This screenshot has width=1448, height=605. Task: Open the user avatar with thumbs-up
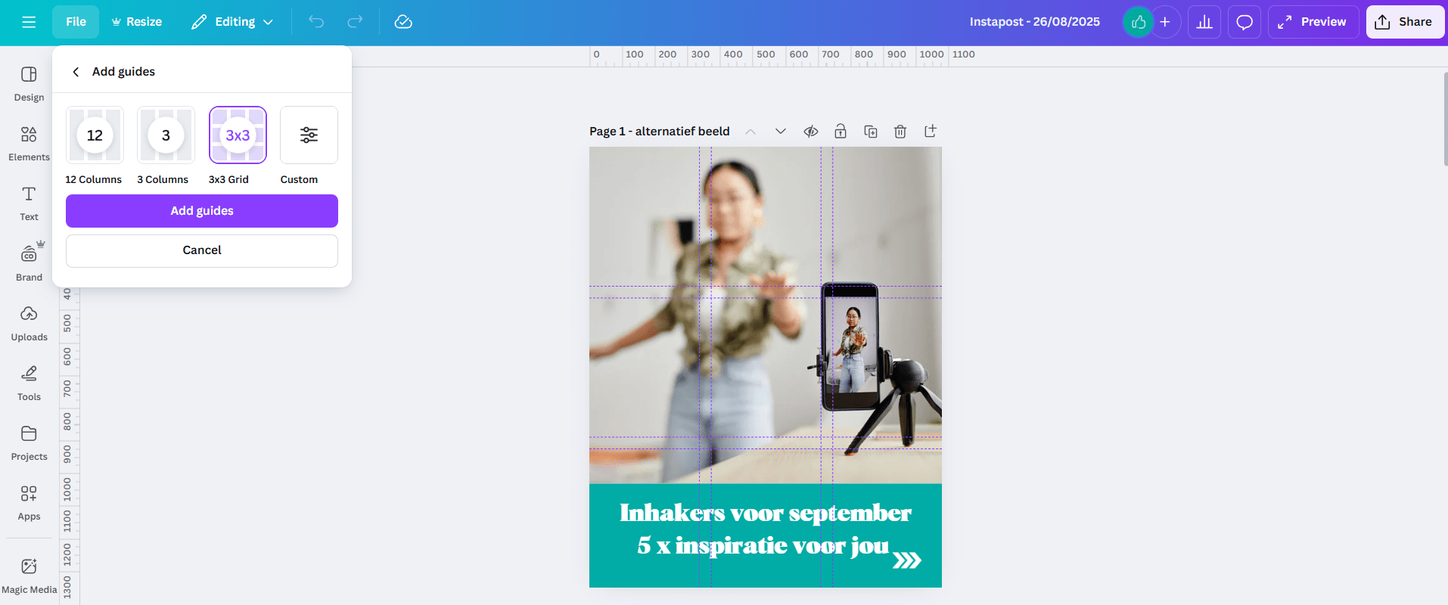tap(1138, 22)
